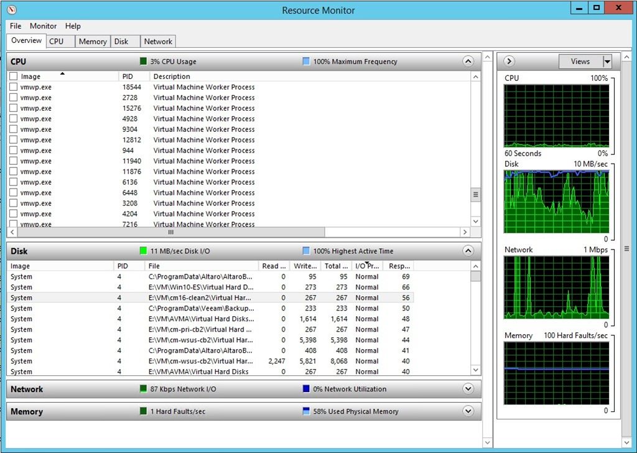Switch to the Memory tab
This screenshot has width=637, height=453.
93,42
